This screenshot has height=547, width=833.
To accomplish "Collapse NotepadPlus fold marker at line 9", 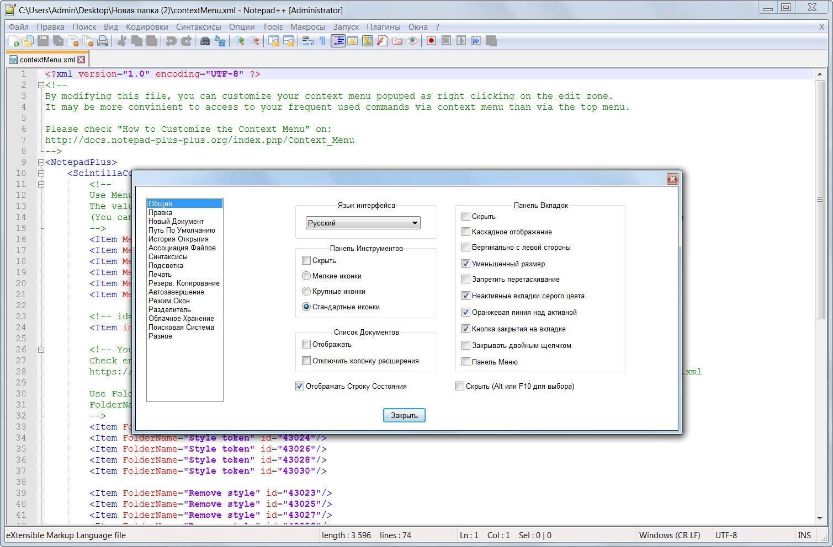I will (x=41, y=162).
